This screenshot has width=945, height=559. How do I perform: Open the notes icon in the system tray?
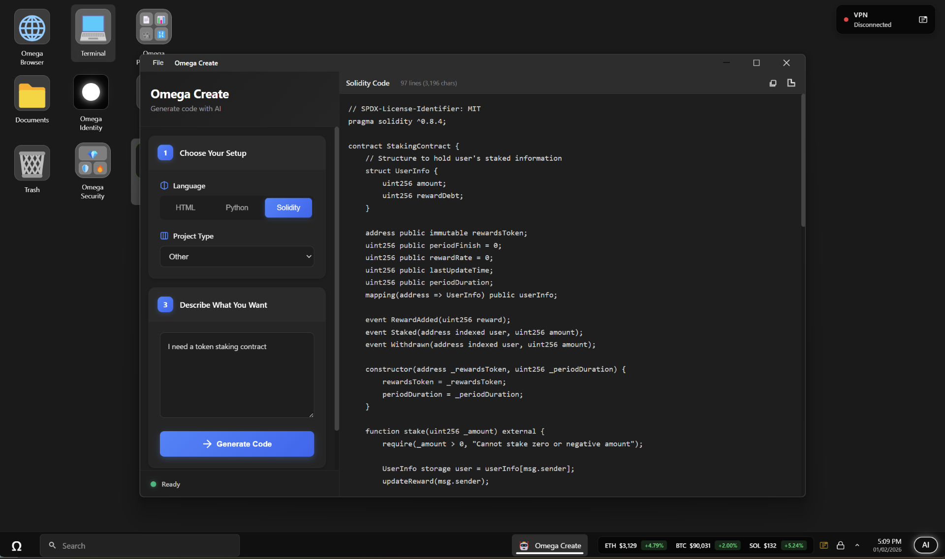pos(823,545)
